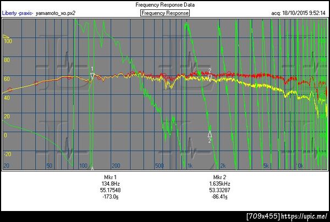Image resolution: width=330 pixels, height=222 pixels.
Task: Click the Liberty -praxis- label
Action: [x=18, y=13]
